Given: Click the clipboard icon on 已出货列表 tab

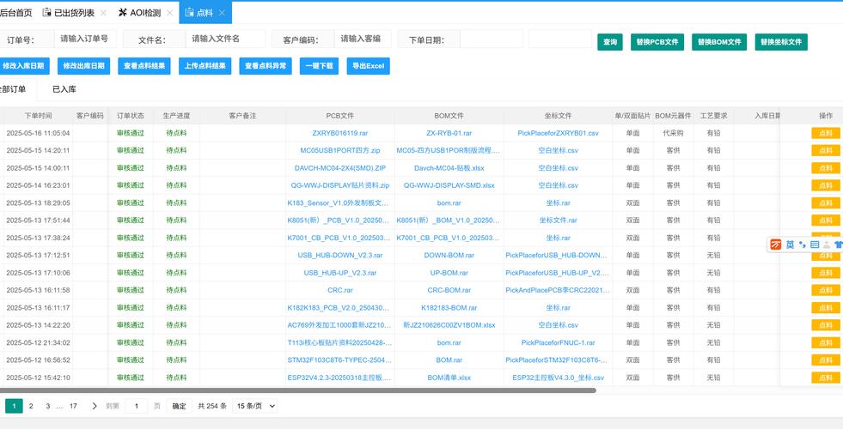Looking at the screenshot, I should click(x=46, y=12).
